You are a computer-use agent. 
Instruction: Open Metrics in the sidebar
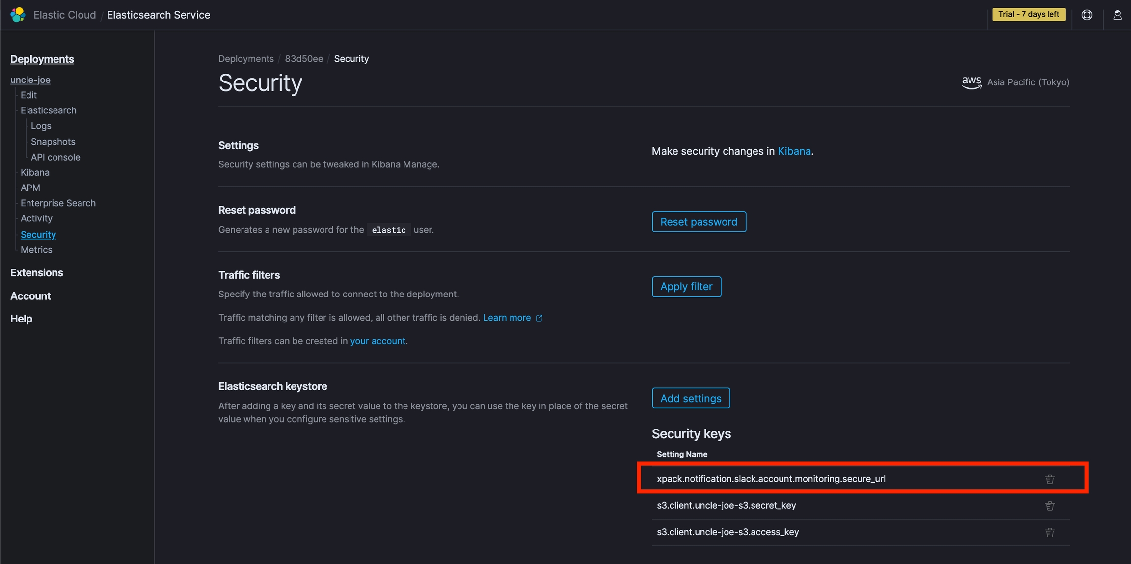(36, 250)
